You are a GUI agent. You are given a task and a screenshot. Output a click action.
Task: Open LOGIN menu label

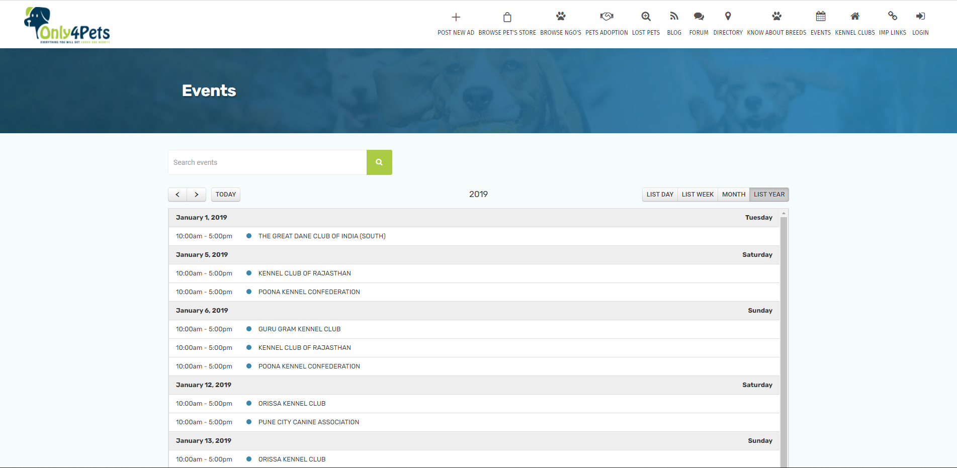[920, 33]
